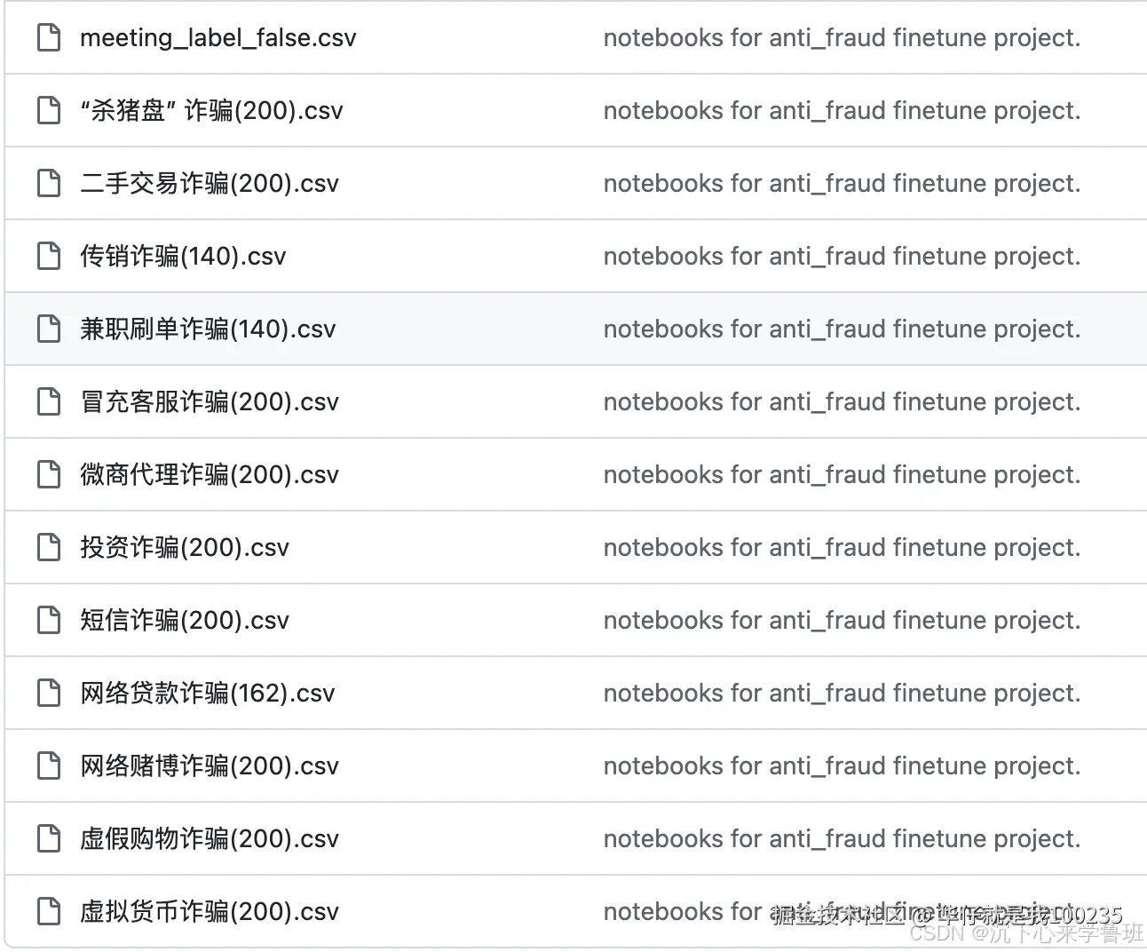The height and width of the screenshot is (952, 1147).
Task: View commit message for meeting_label_false.csv row
Action: 842,38
